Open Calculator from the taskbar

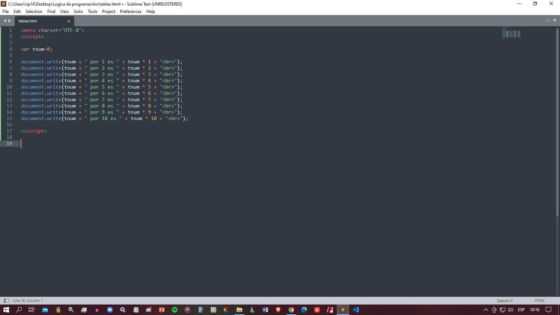tap(201, 310)
